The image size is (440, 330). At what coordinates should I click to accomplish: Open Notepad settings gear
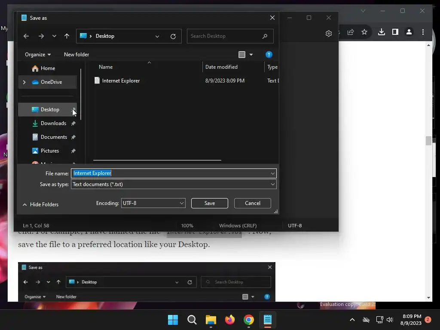point(329,34)
